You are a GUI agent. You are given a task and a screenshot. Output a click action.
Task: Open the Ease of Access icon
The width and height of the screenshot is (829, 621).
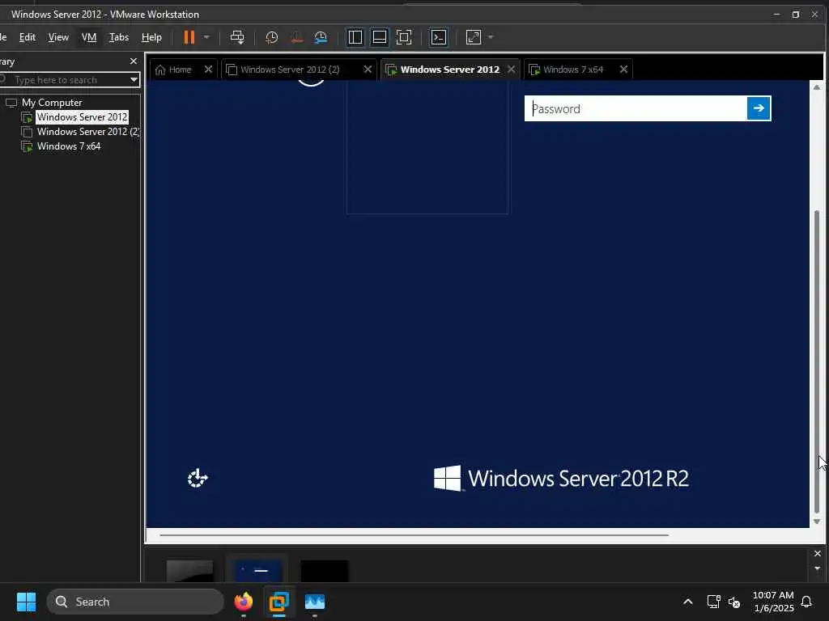pyautogui.click(x=198, y=478)
